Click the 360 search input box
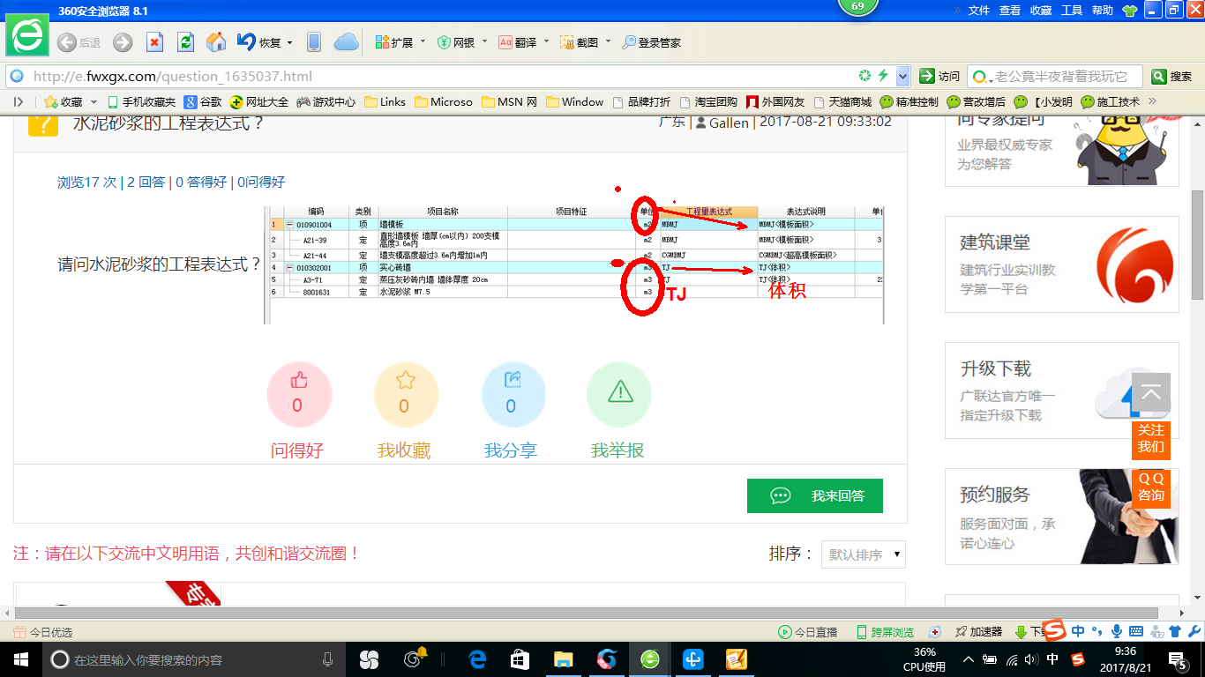The image size is (1205, 677). click(x=1054, y=76)
